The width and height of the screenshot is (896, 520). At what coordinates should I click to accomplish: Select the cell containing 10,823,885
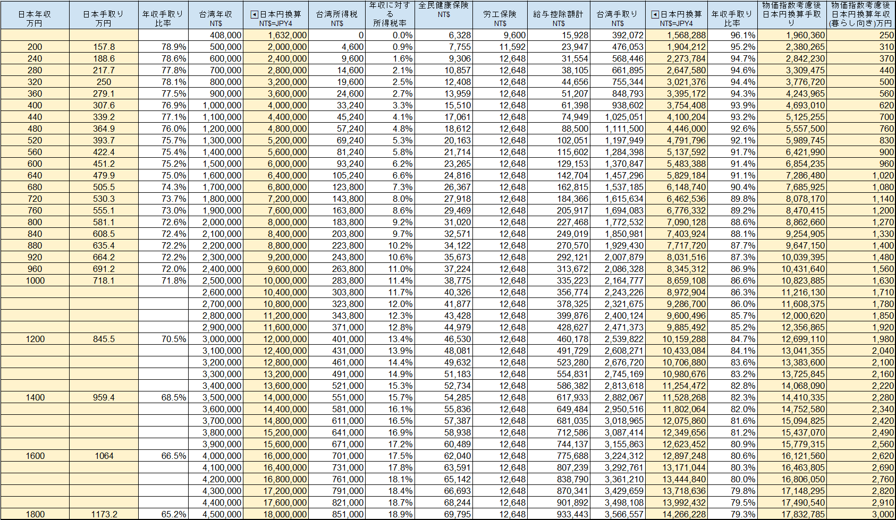pos(792,280)
